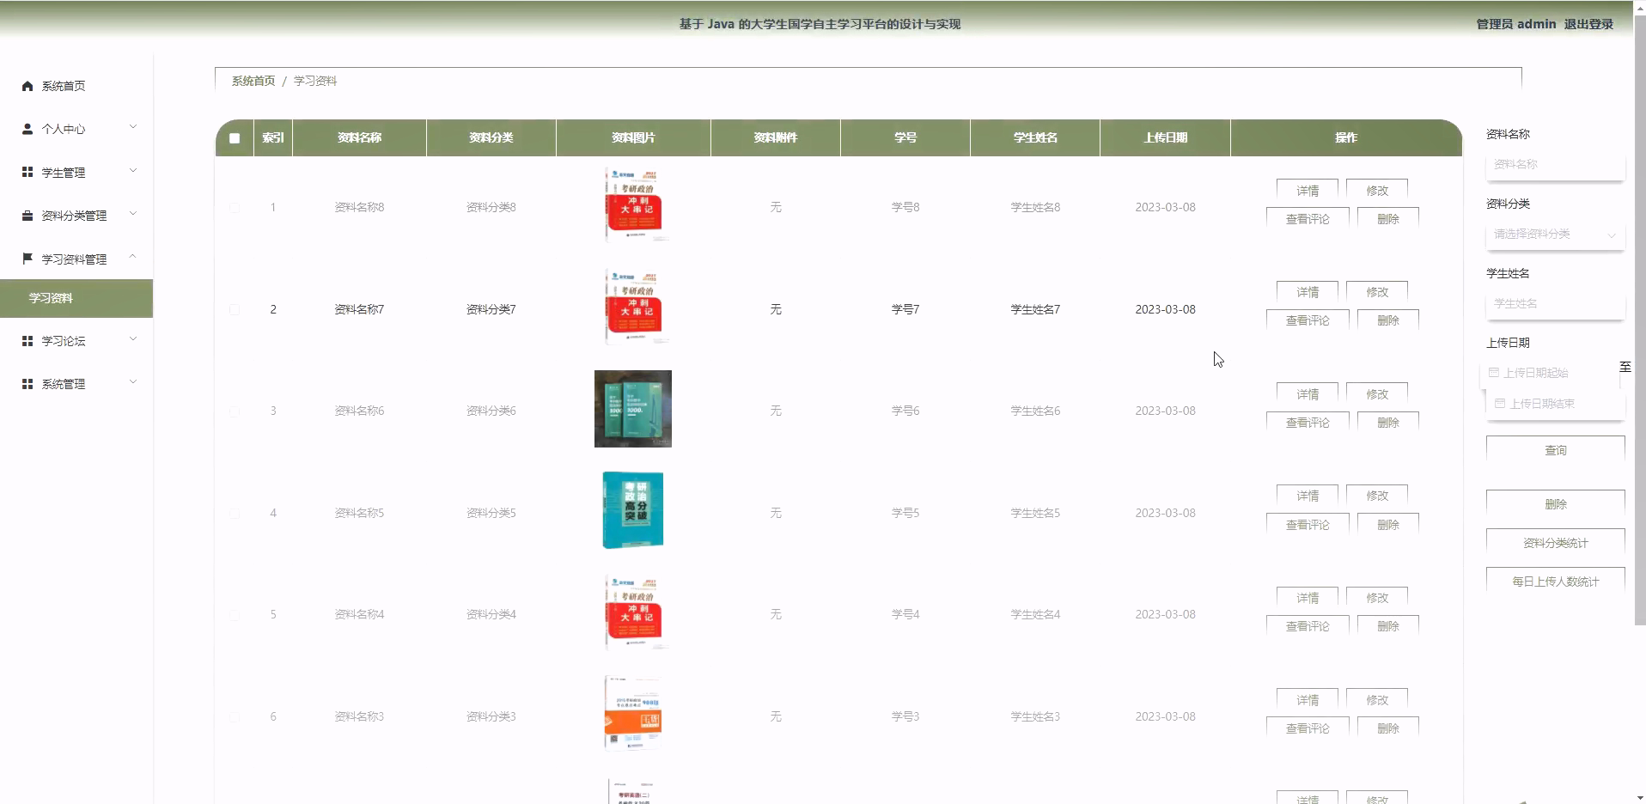Expand the 学生管理 menu chevron

(x=133, y=171)
